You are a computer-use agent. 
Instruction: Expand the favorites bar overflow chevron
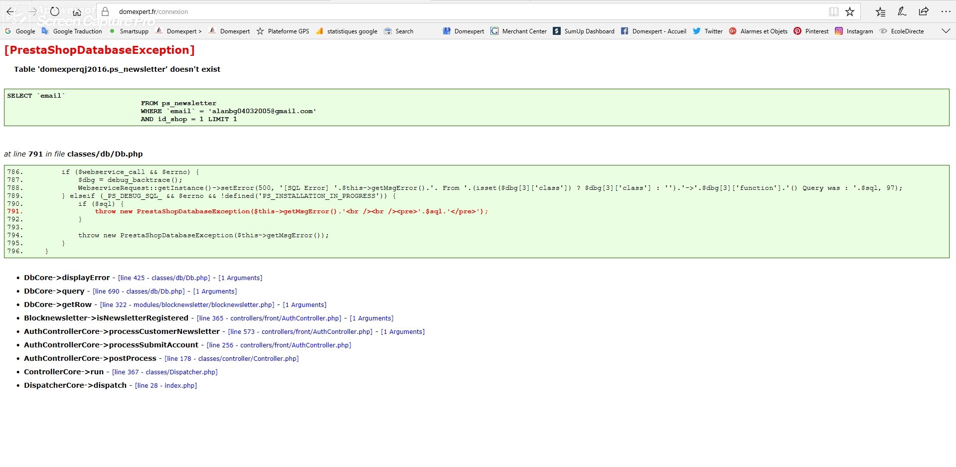(x=946, y=31)
